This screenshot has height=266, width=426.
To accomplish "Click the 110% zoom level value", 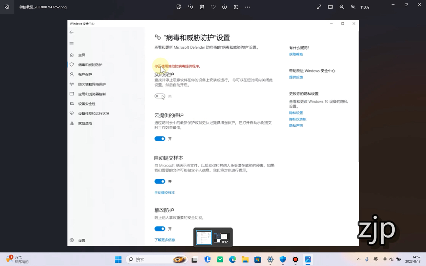I will [x=365, y=7].
